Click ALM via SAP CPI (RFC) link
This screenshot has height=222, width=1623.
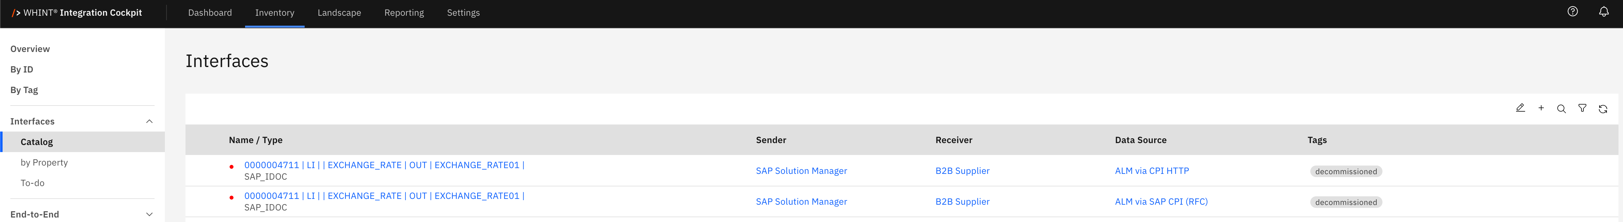[1161, 201]
